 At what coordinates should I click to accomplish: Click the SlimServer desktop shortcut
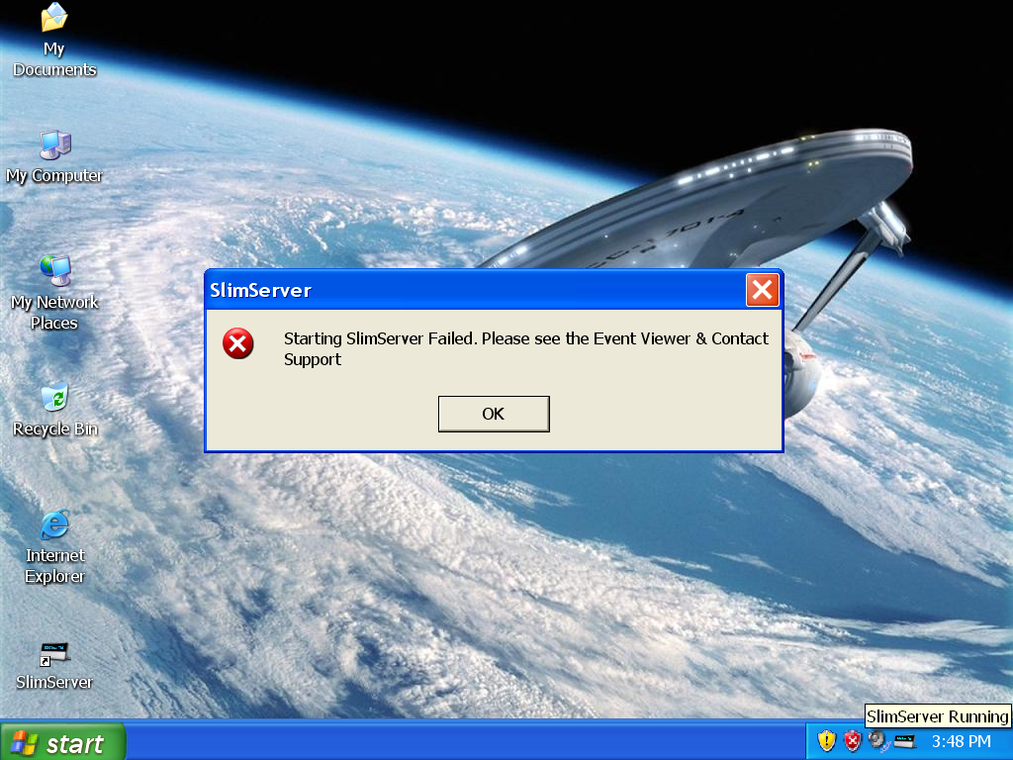click(x=54, y=653)
